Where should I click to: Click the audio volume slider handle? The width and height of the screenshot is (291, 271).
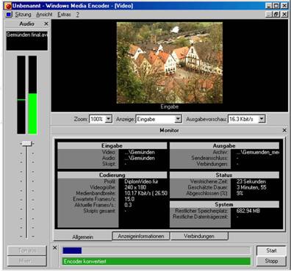tap(26, 143)
